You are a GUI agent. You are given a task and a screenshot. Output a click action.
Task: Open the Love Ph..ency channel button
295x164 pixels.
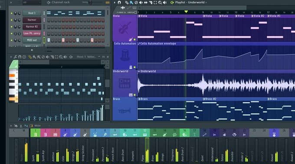pos(32,33)
